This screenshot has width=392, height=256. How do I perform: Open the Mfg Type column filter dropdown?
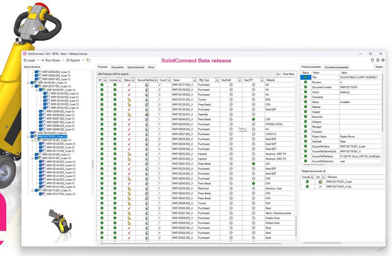[x=217, y=80]
